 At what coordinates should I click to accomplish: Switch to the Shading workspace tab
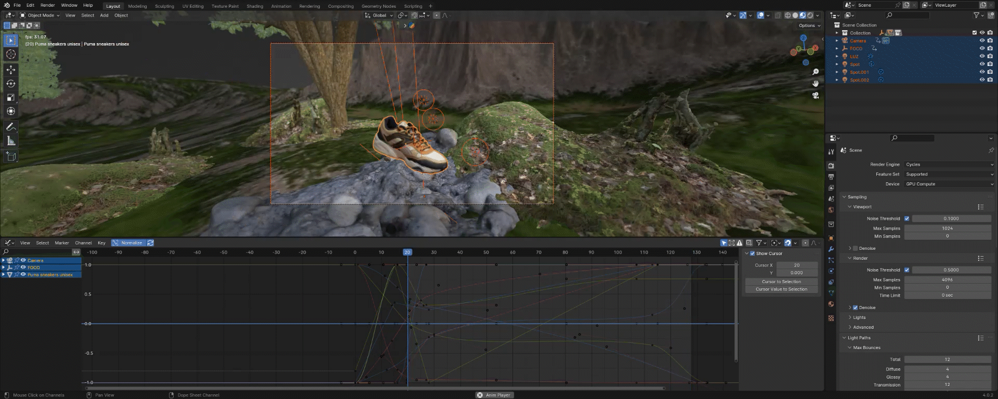click(x=255, y=6)
